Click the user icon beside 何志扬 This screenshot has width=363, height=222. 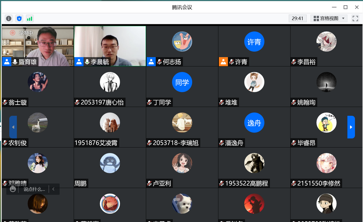pos(151,62)
